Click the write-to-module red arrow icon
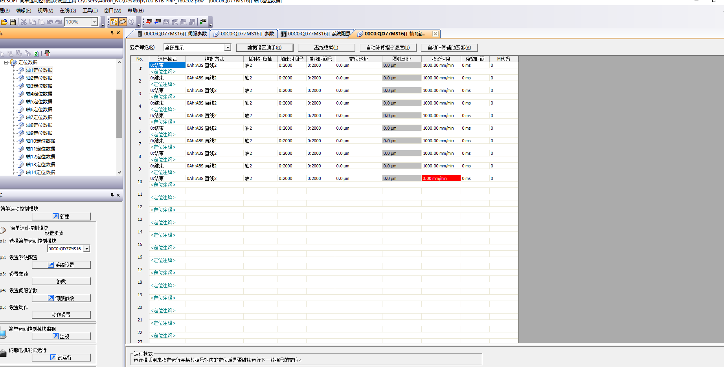 (x=149, y=22)
